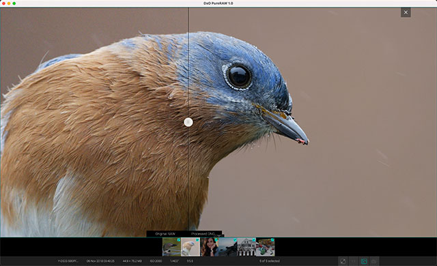Viewport: 437px width, 266px height.
Task: Click the macOS yellow minimize window button
Action: (9, 3)
